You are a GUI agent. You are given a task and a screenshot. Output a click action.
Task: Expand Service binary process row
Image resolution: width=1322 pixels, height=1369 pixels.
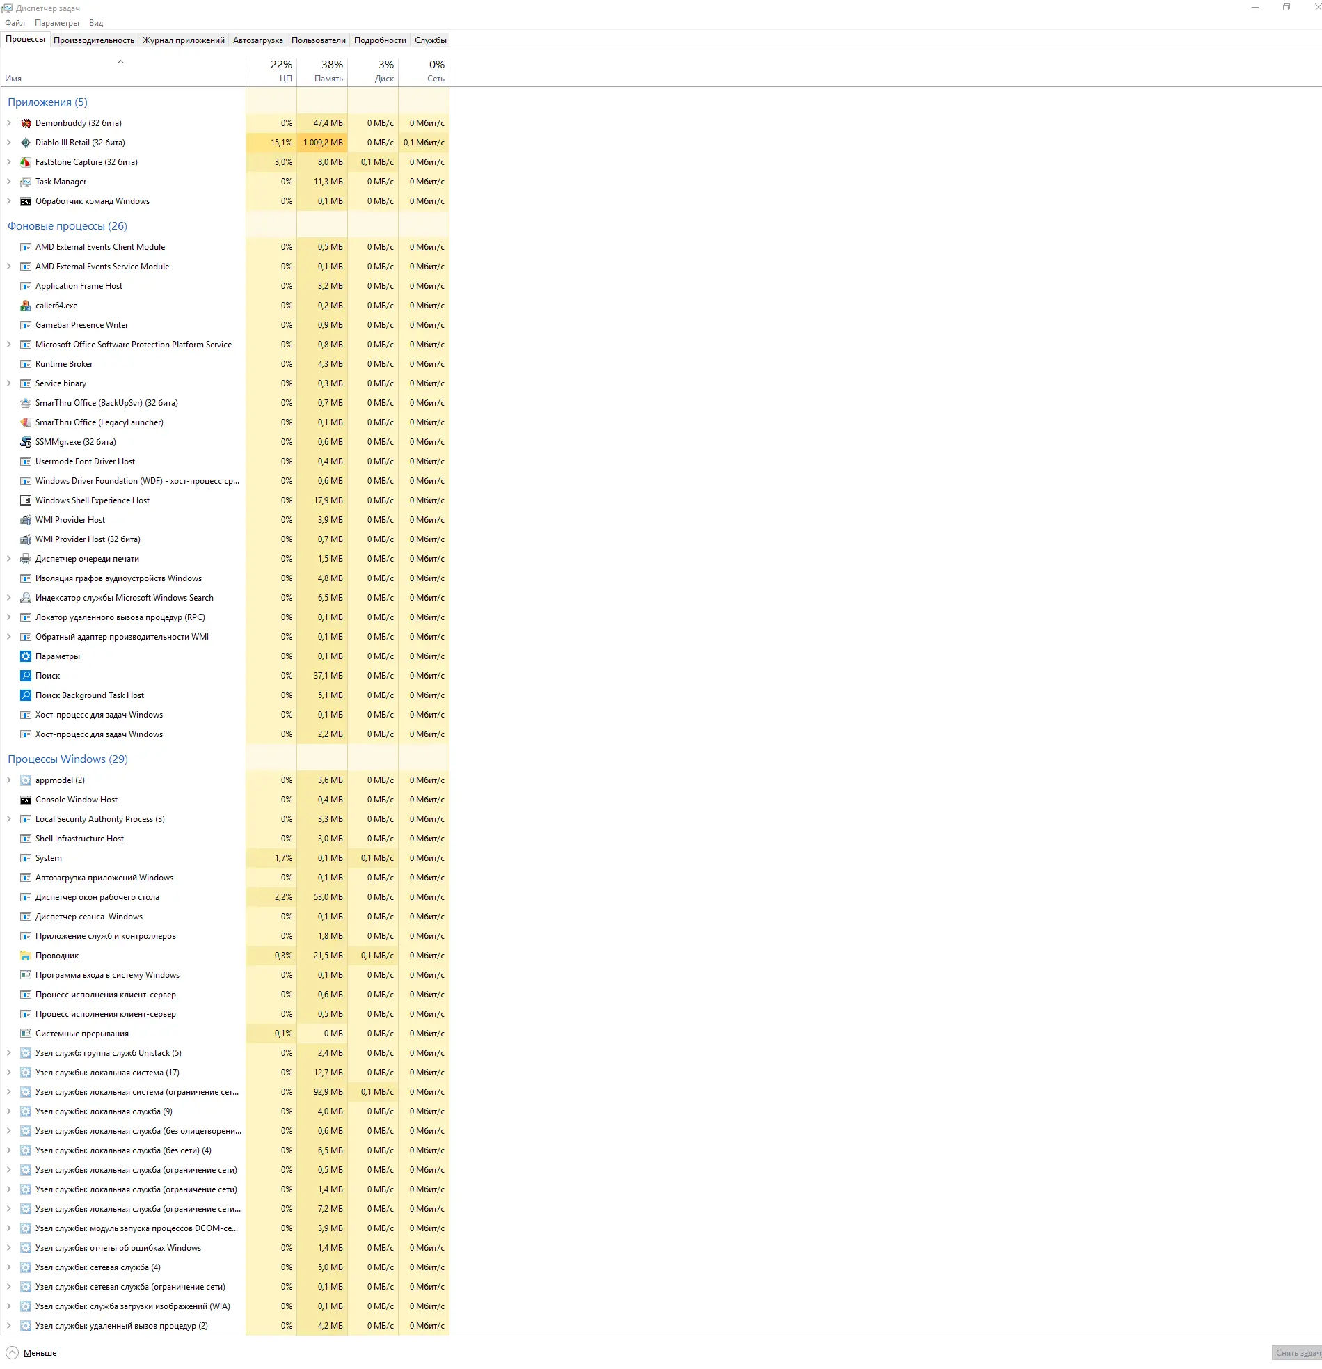click(x=9, y=383)
